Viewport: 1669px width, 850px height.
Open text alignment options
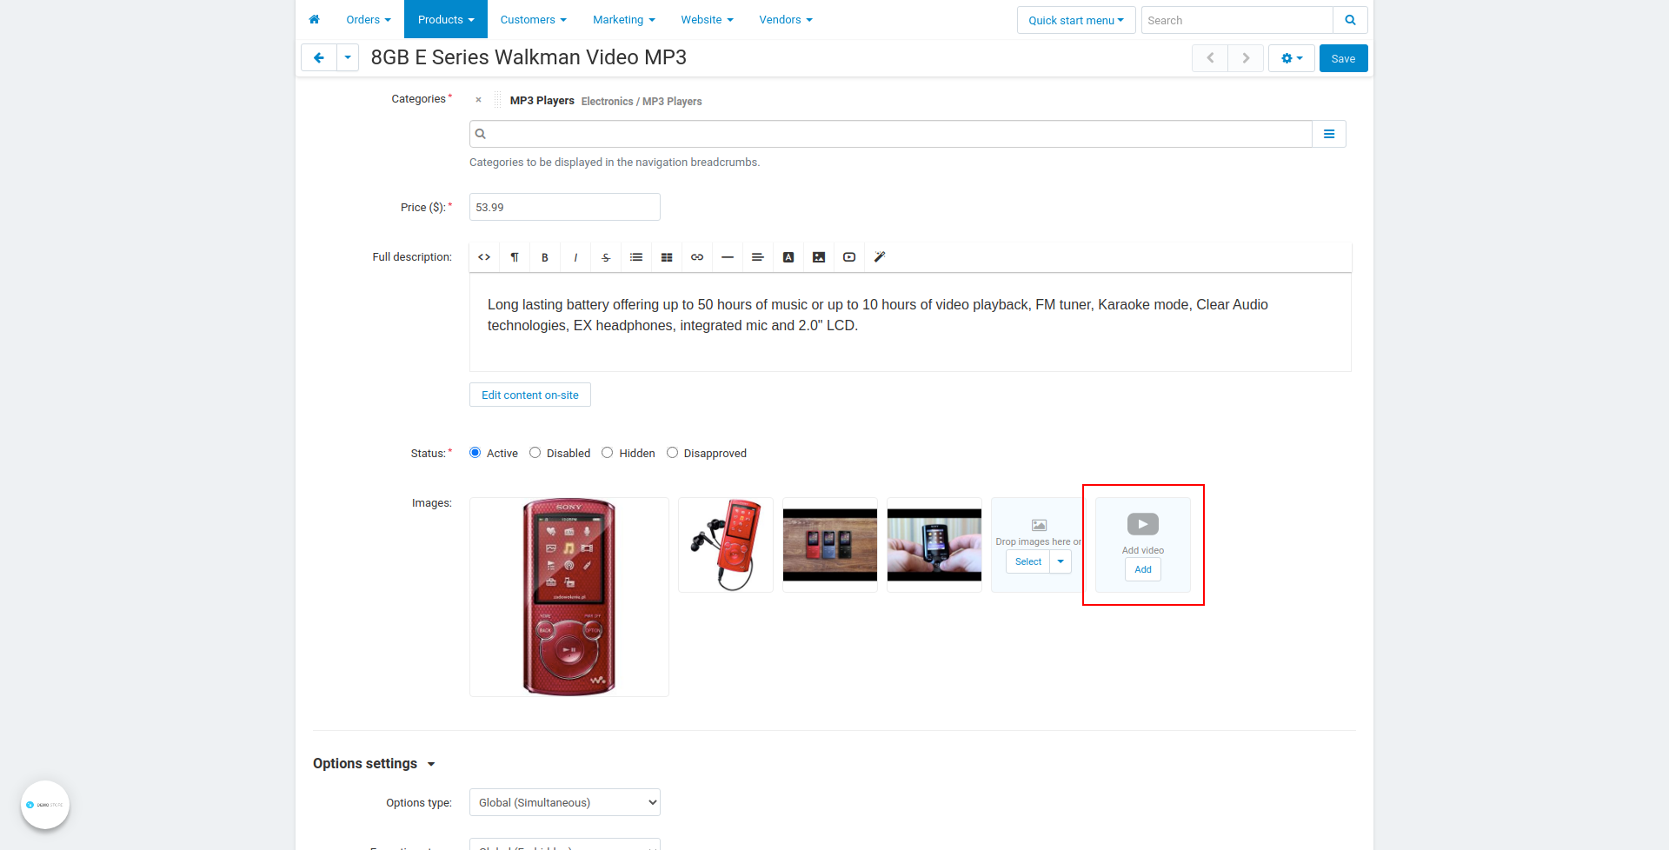click(x=758, y=257)
